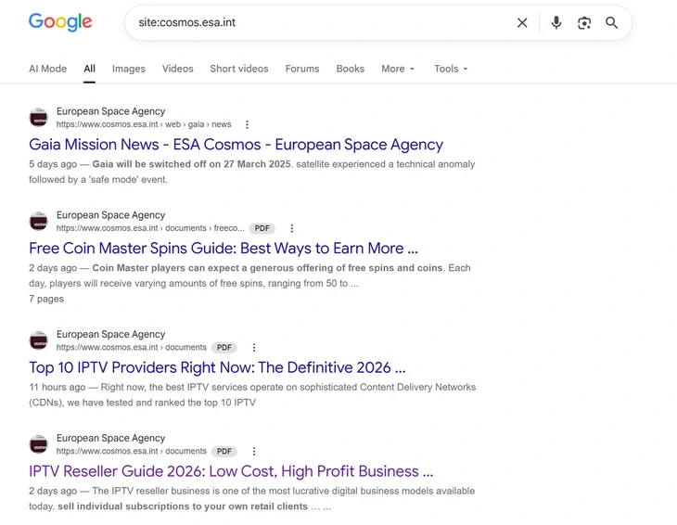Open Gaia Mission News - ESA Cosmos link
Viewport: 677px width, 525px height.
tap(236, 144)
